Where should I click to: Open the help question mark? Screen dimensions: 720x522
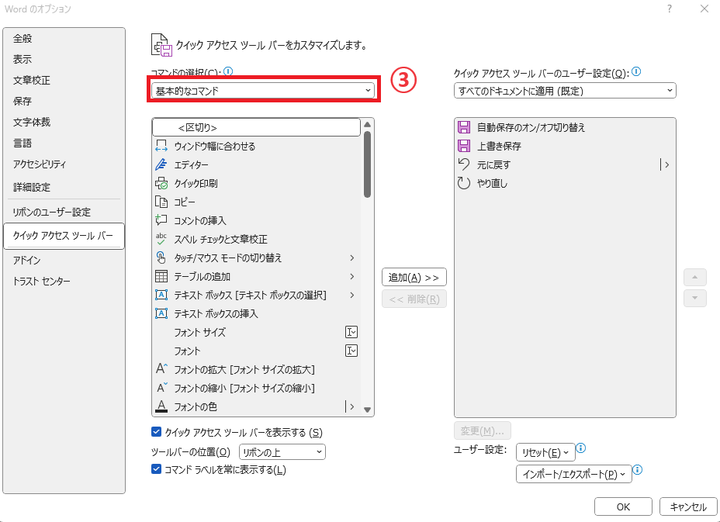coord(670,9)
